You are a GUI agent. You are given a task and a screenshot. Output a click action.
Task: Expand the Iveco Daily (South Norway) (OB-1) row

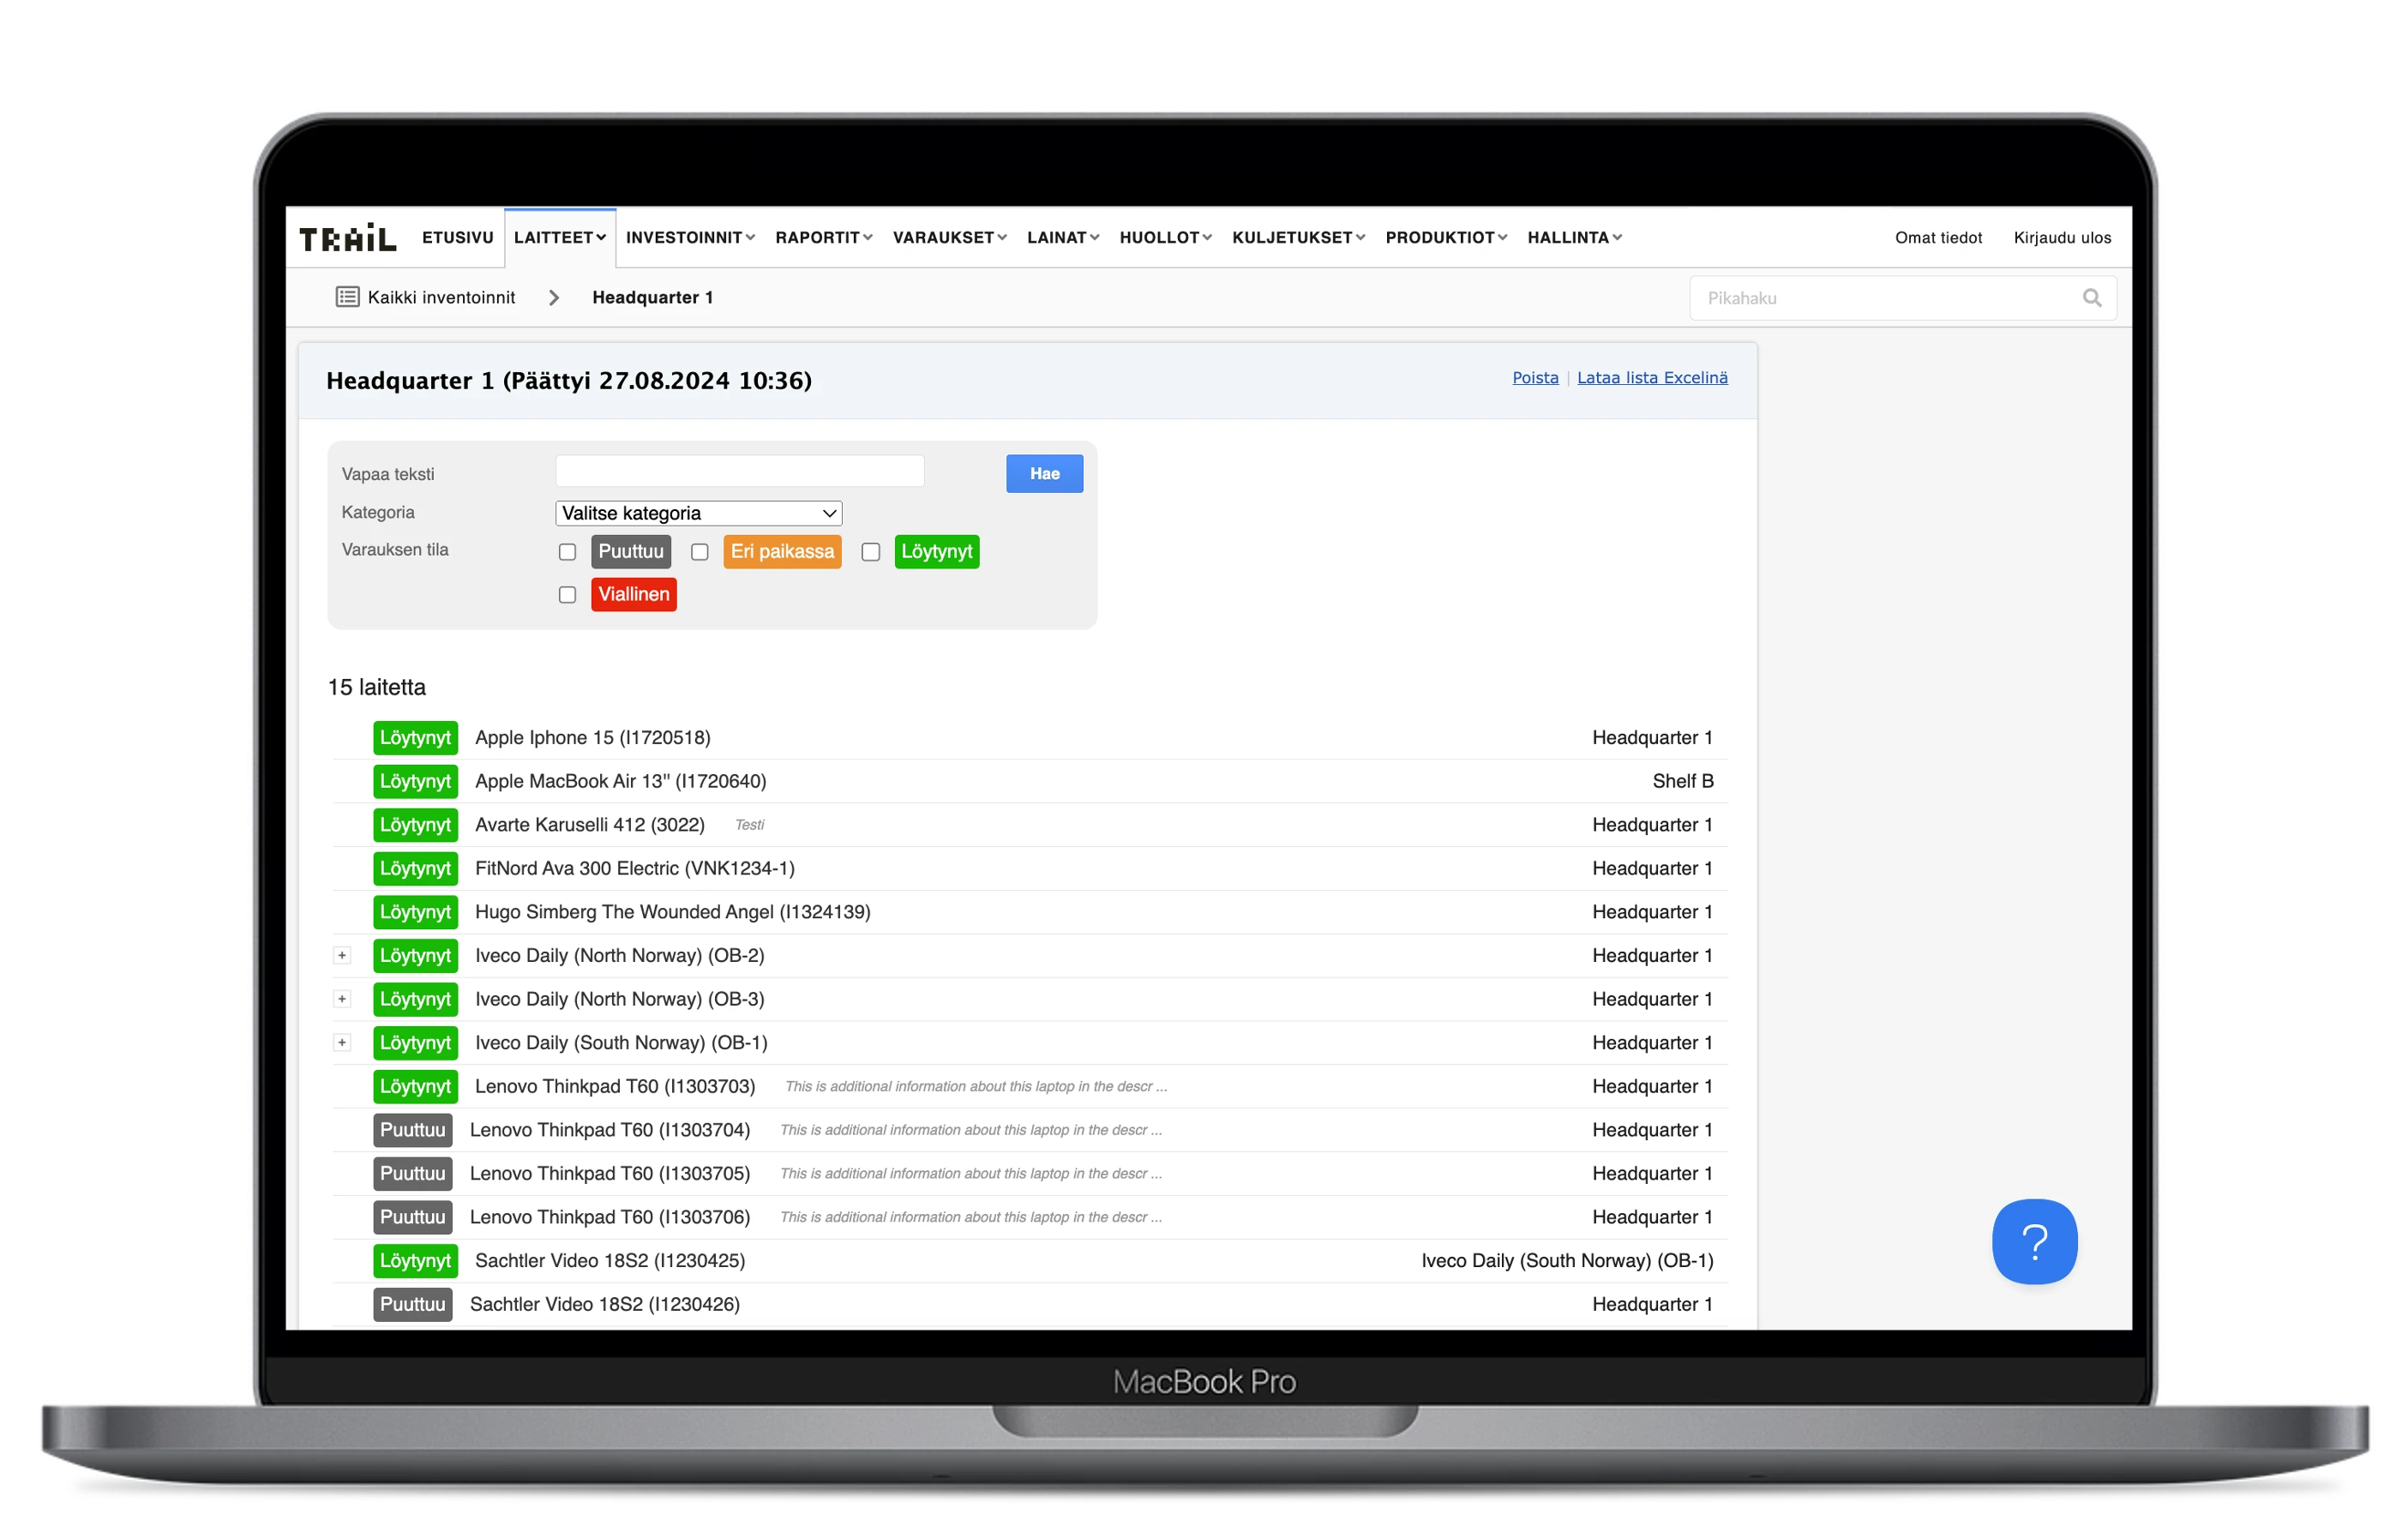point(342,1043)
